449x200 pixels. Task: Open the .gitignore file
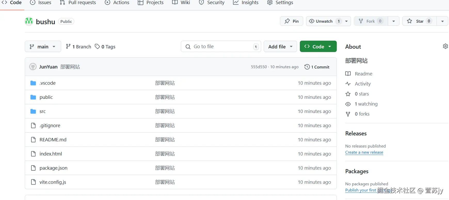tap(50, 125)
